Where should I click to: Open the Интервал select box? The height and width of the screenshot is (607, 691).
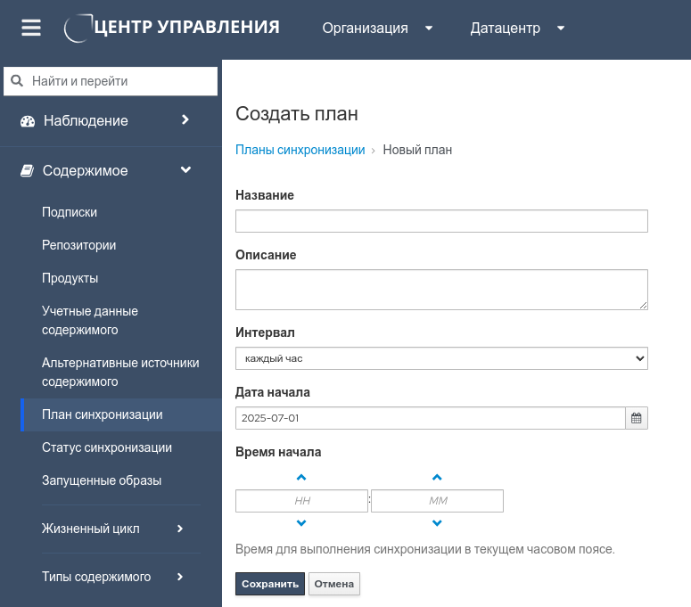[x=441, y=358]
